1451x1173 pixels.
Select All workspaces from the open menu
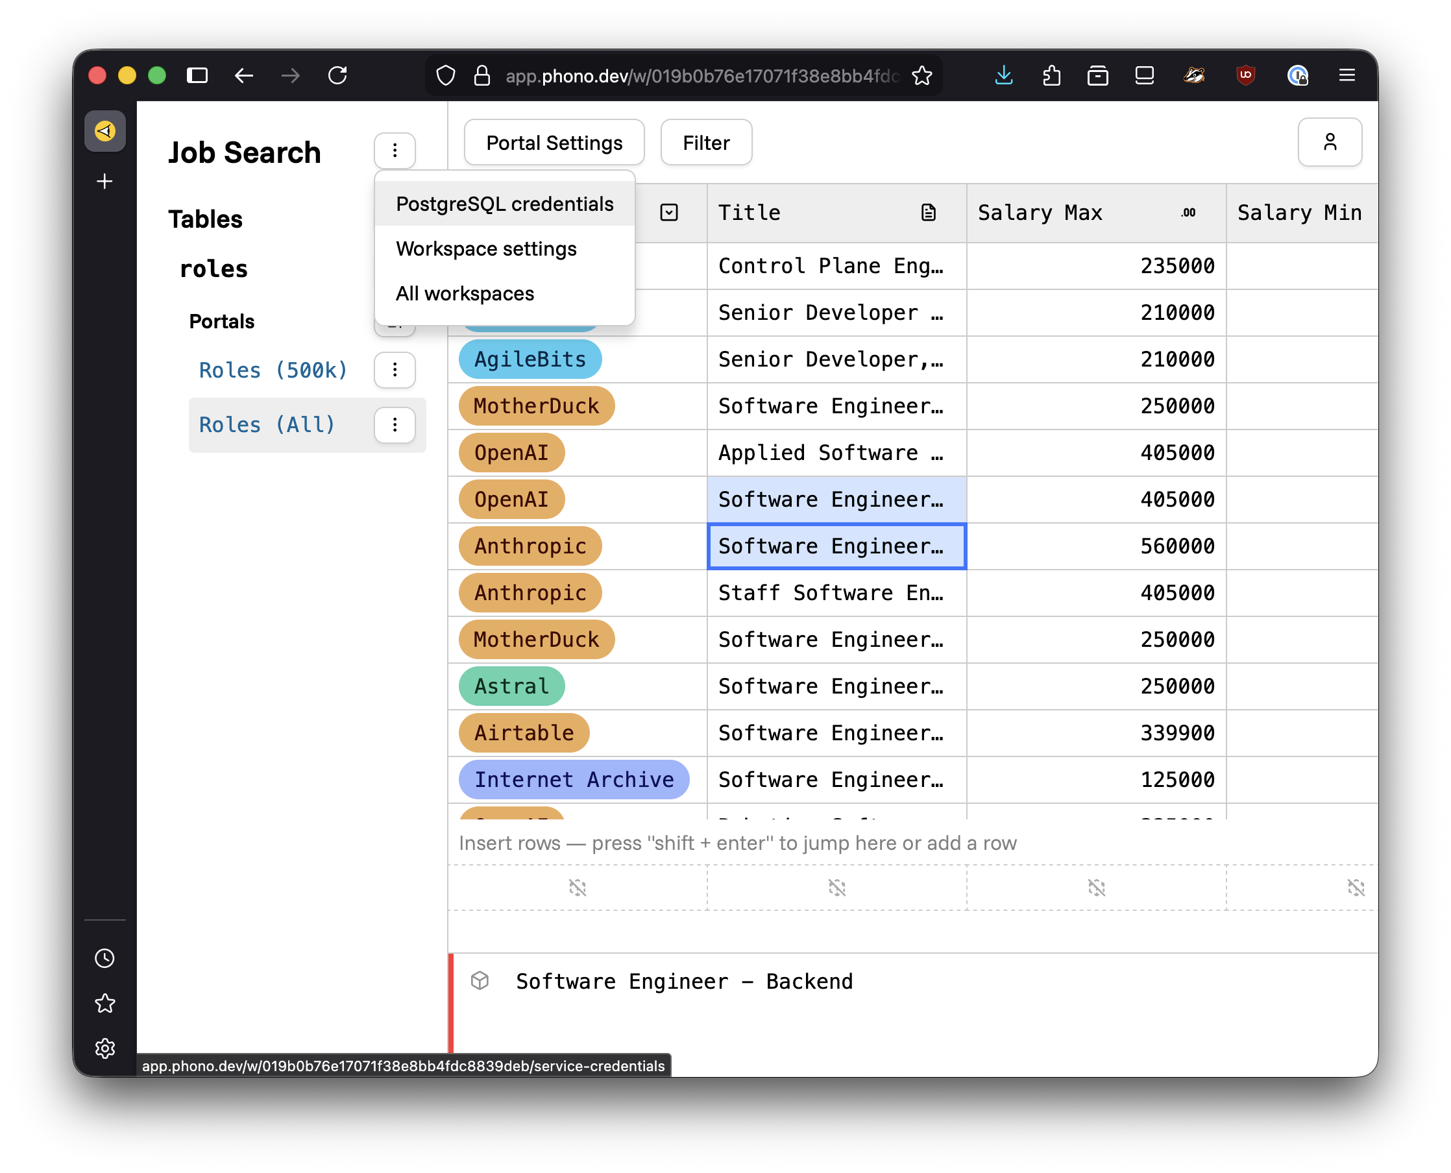tap(464, 293)
